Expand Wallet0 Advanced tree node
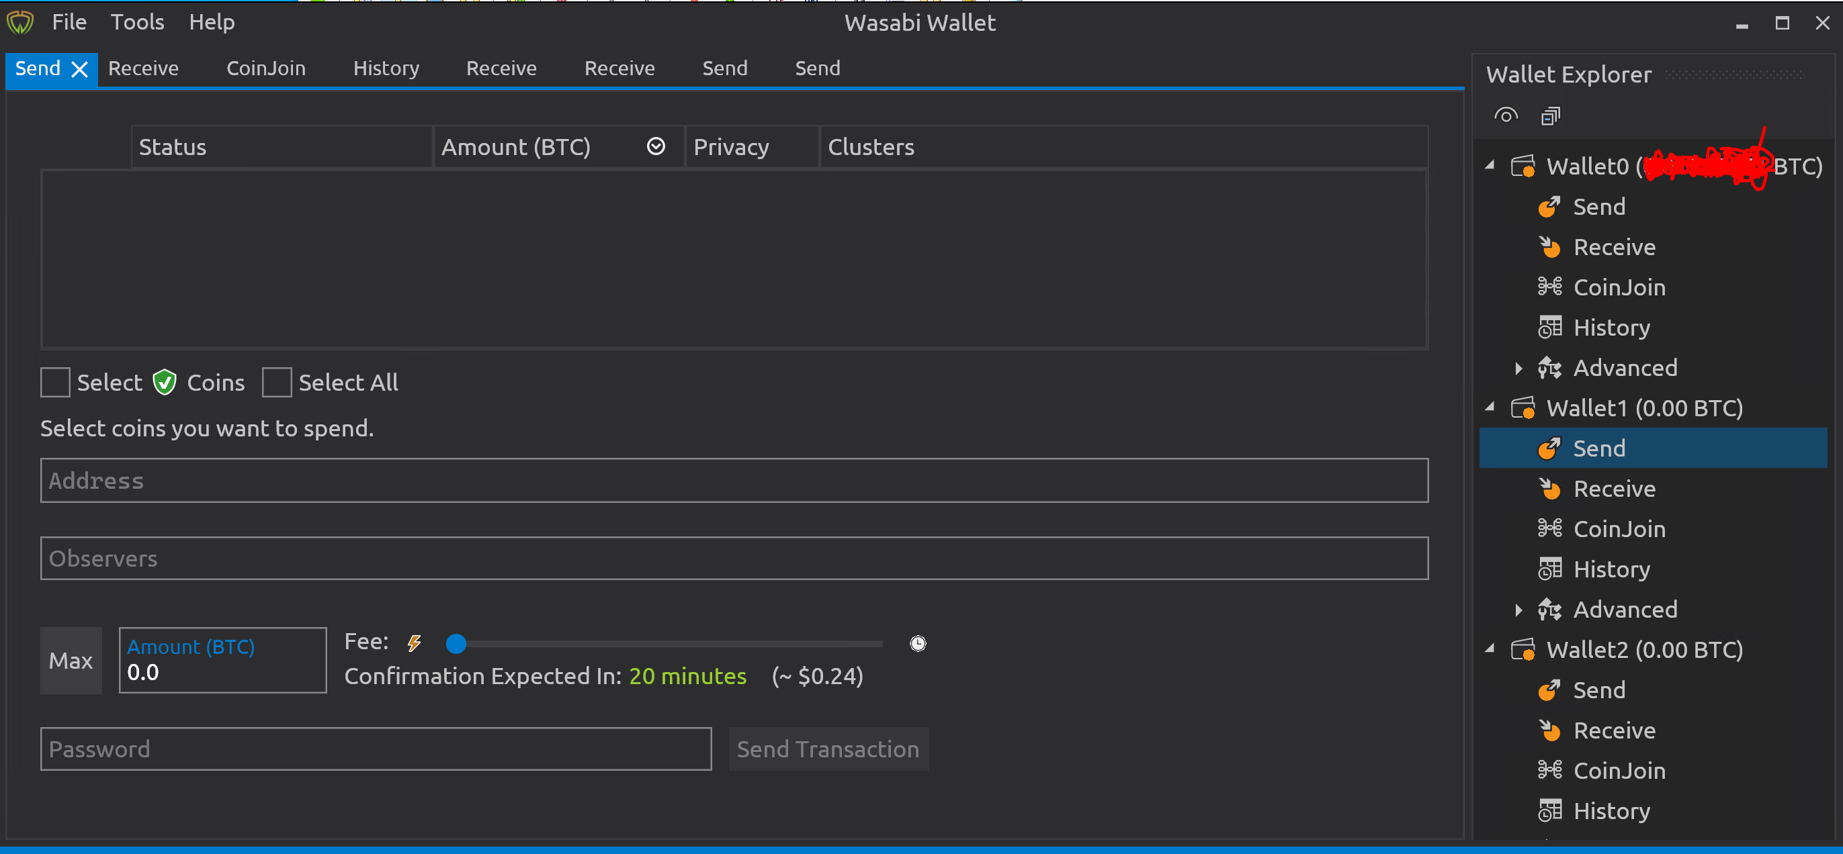This screenshot has height=854, width=1843. (1518, 368)
